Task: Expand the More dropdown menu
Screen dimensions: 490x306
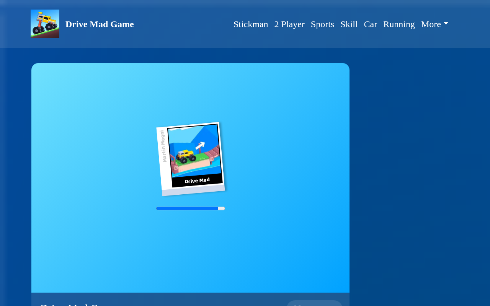Action: 435,24
